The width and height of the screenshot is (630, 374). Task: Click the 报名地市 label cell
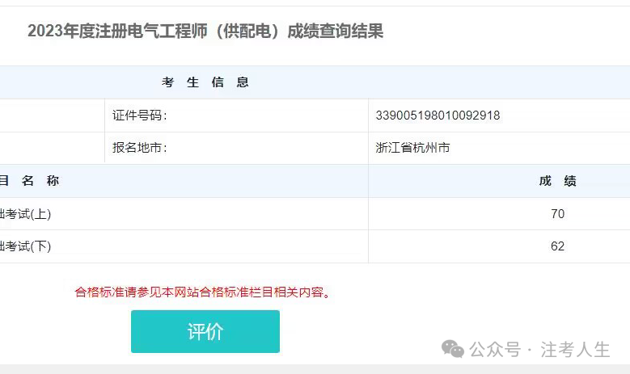pos(236,148)
